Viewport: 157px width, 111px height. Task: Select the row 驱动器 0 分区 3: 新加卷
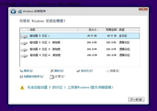point(80,49)
